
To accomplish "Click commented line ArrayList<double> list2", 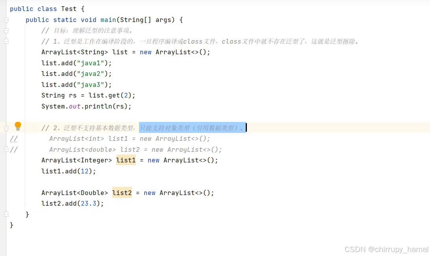I will pos(135,149).
